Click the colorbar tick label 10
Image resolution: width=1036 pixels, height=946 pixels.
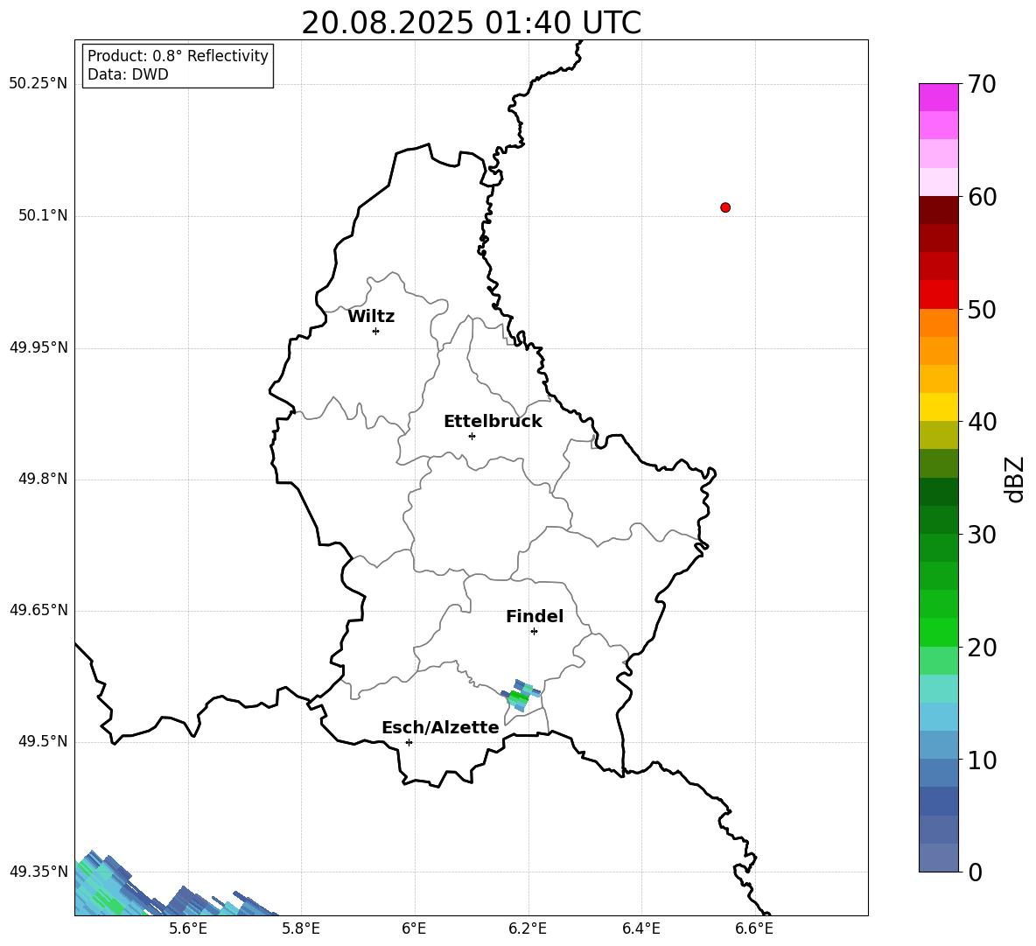[x=983, y=760]
